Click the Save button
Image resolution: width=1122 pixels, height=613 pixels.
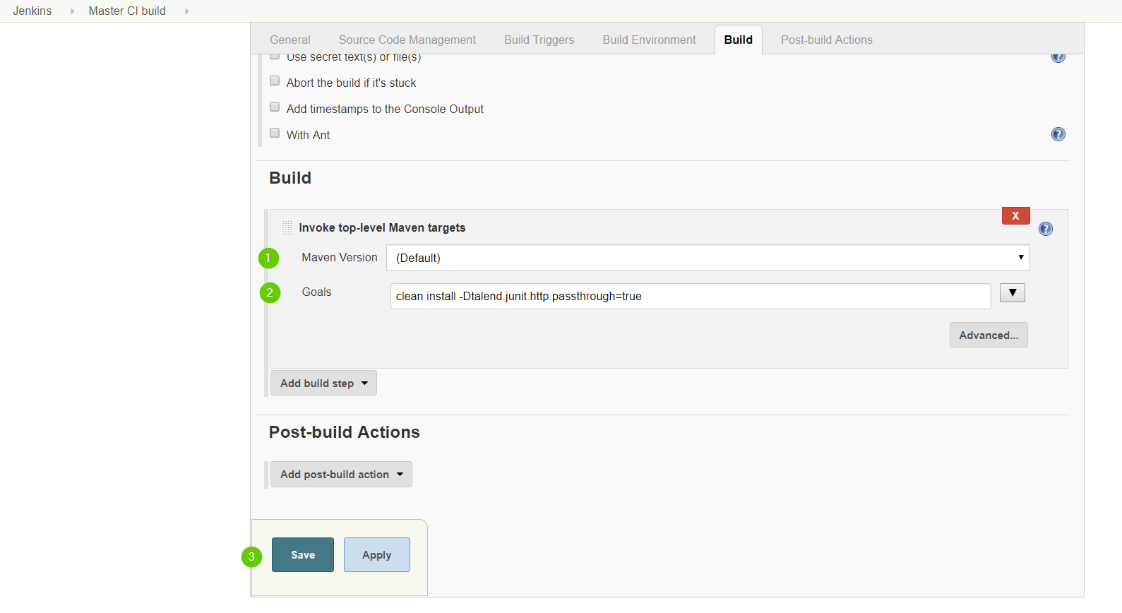pos(303,555)
